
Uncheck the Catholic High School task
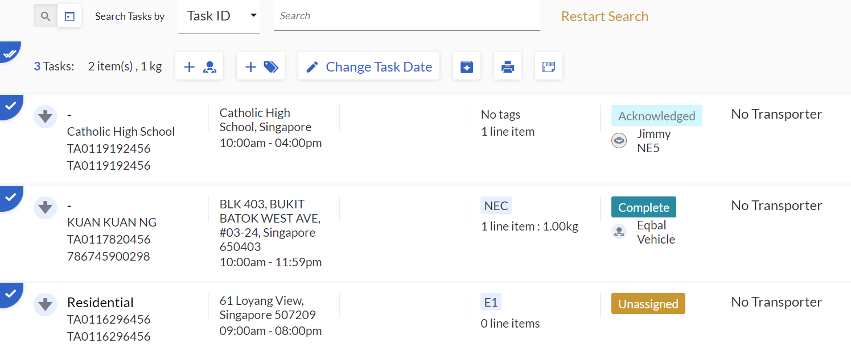[x=10, y=106]
